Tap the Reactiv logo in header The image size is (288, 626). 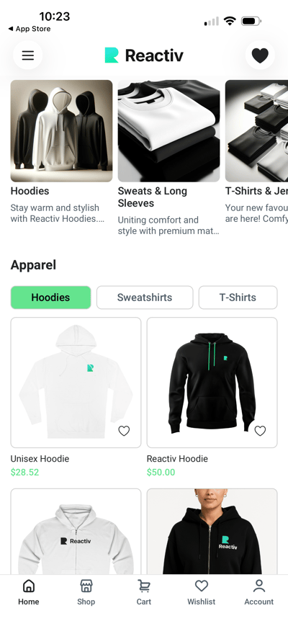[x=144, y=55]
